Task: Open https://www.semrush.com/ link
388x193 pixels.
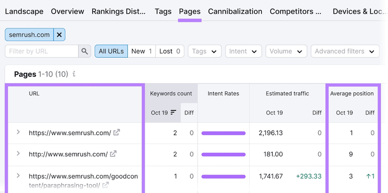Action: point(70,133)
